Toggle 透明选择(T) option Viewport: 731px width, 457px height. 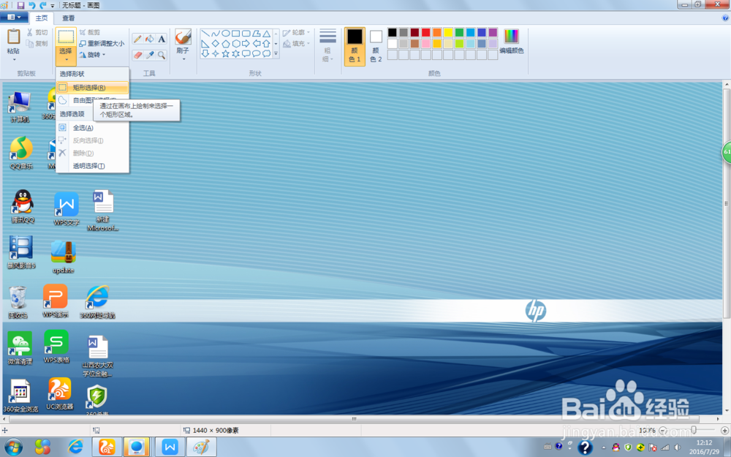click(x=92, y=165)
